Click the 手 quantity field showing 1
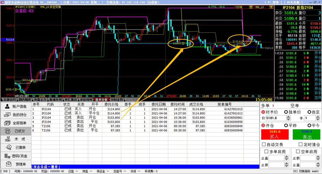 click(310, 118)
